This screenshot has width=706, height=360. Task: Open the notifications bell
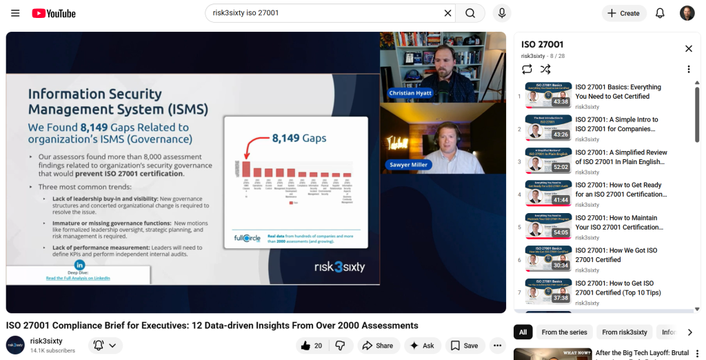(x=660, y=13)
